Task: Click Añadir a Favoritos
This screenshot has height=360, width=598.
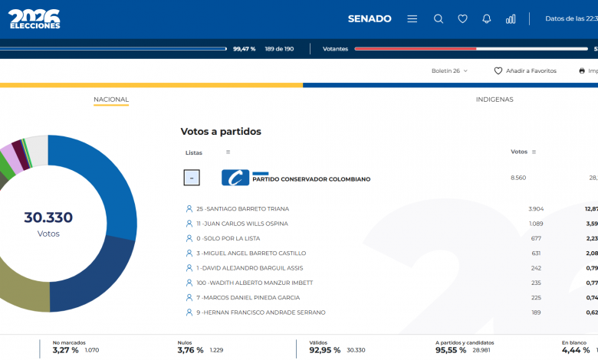Action: tap(525, 70)
